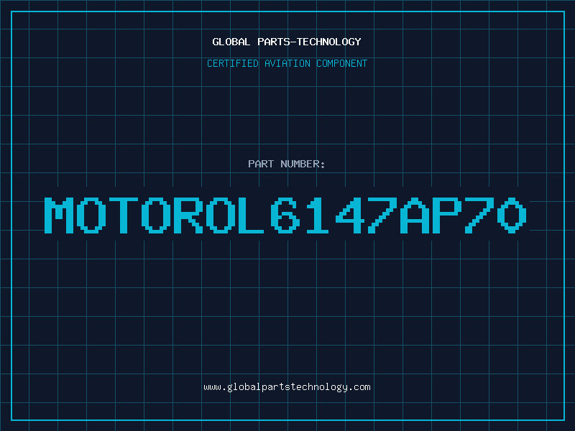Click the GLOBAL PARTS-TECHNOLOGY heading

(287, 42)
